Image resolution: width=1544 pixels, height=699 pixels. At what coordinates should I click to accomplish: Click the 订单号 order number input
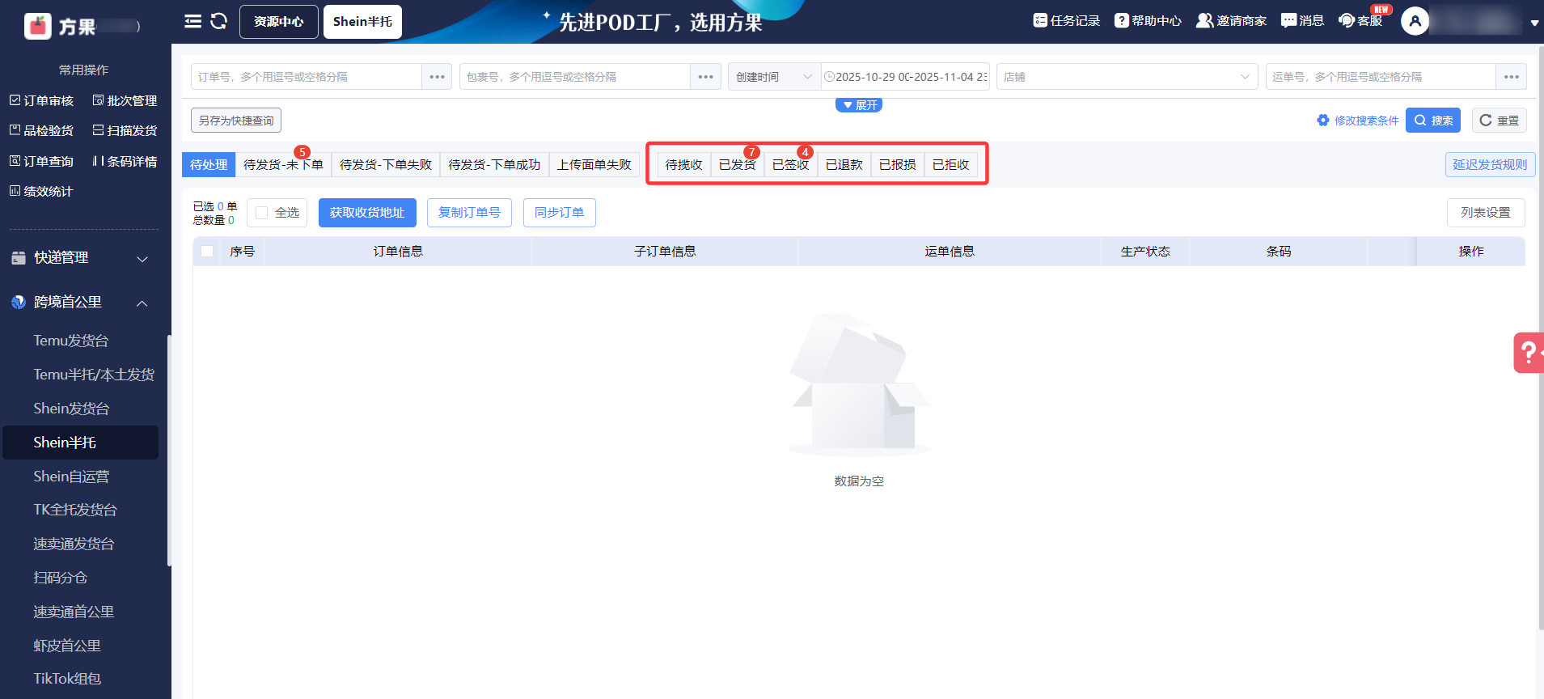307,77
